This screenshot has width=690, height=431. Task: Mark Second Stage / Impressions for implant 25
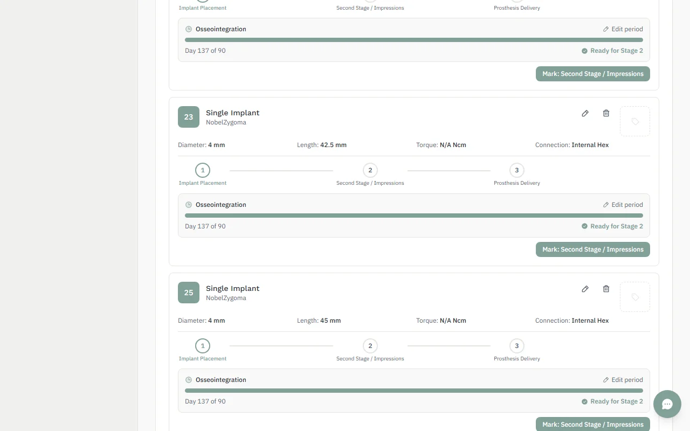tap(593, 425)
